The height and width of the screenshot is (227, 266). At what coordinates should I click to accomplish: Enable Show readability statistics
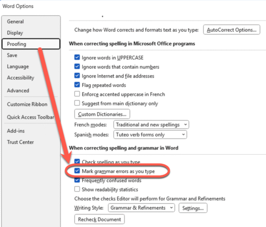click(77, 189)
